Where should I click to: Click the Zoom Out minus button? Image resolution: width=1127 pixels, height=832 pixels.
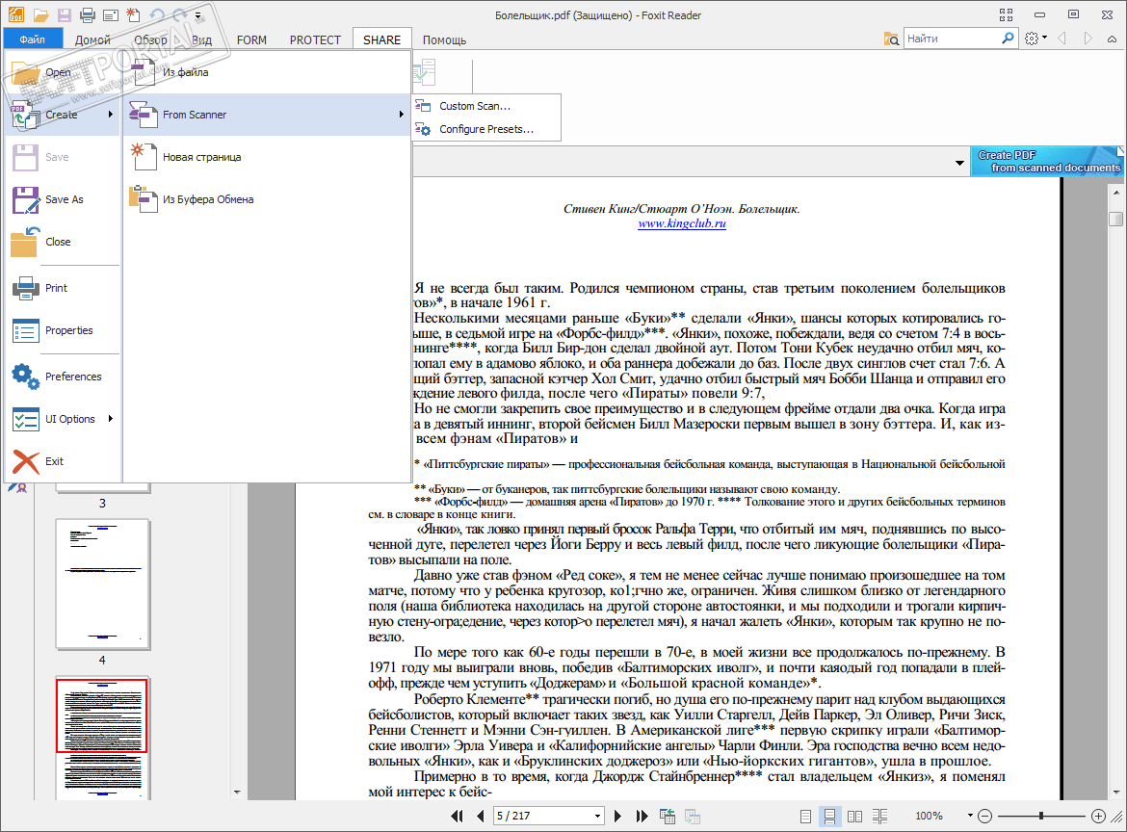[985, 817]
